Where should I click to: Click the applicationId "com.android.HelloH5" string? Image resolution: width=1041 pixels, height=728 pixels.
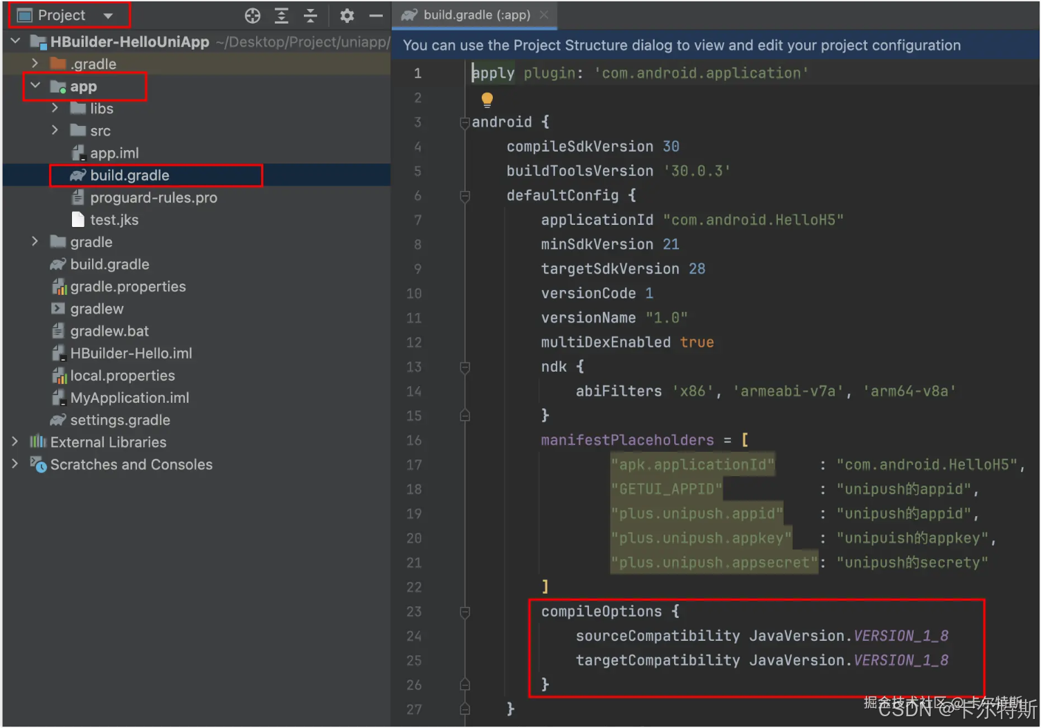click(754, 220)
